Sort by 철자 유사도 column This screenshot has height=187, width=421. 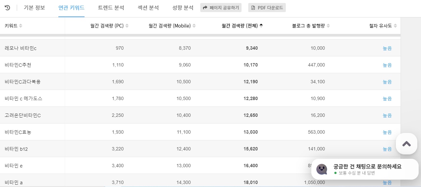coord(395,26)
